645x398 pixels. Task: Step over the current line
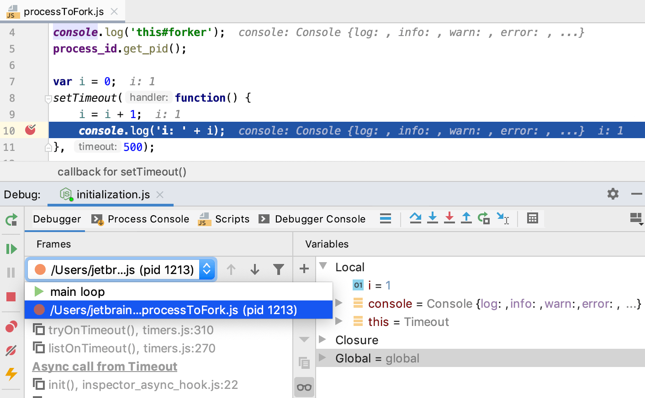click(415, 218)
